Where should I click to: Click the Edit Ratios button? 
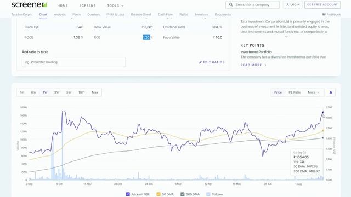(x=212, y=62)
